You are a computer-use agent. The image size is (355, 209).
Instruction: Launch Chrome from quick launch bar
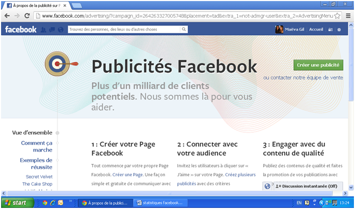pos(45,203)
